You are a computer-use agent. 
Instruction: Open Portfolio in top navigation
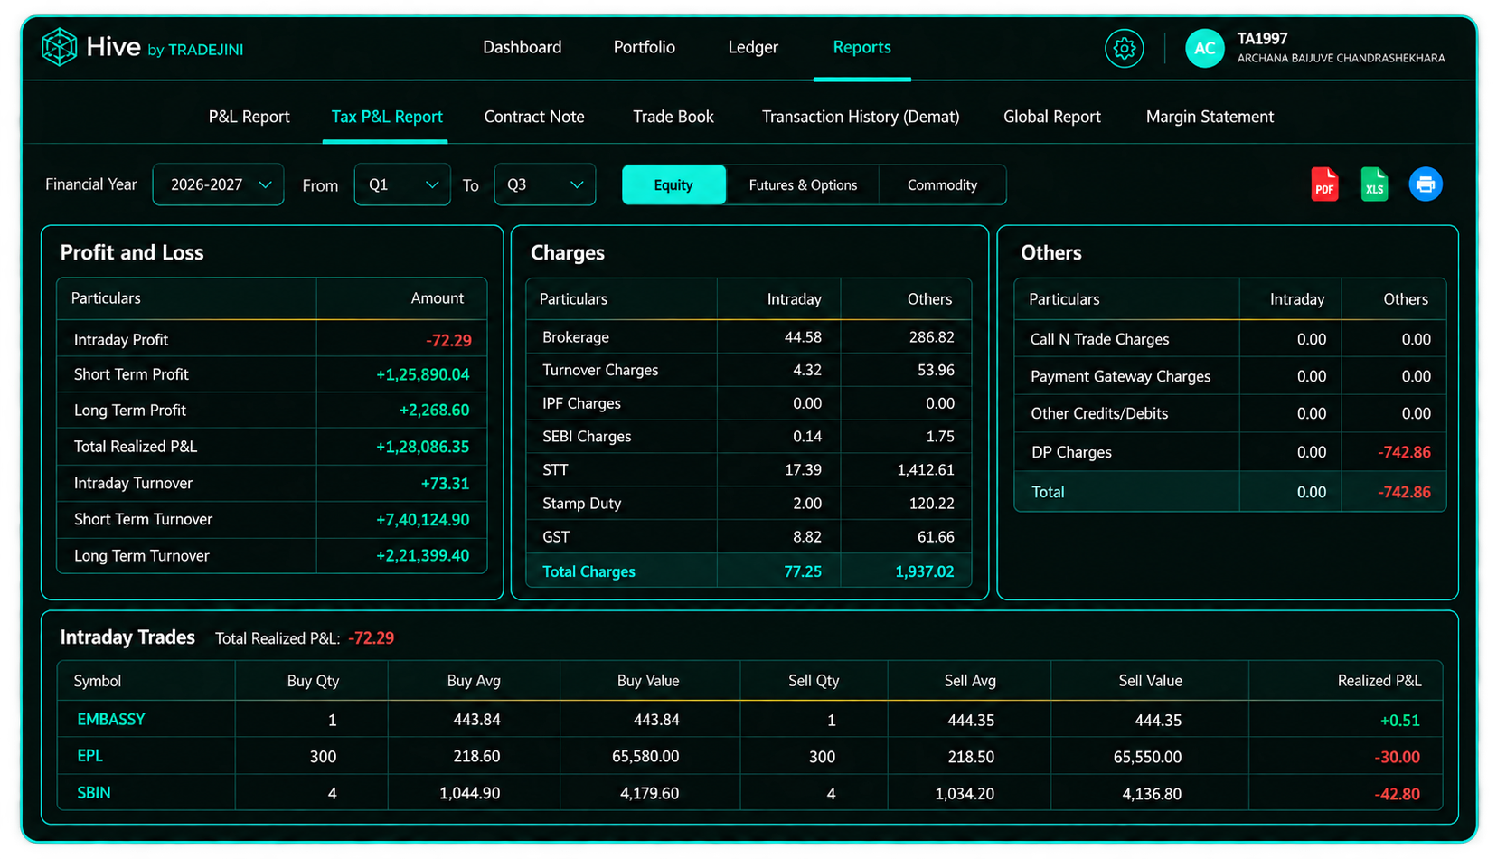[x=644, y=47]
